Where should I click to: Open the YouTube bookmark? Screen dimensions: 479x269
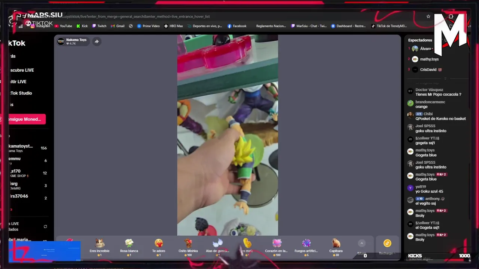[x=63, y=26]
